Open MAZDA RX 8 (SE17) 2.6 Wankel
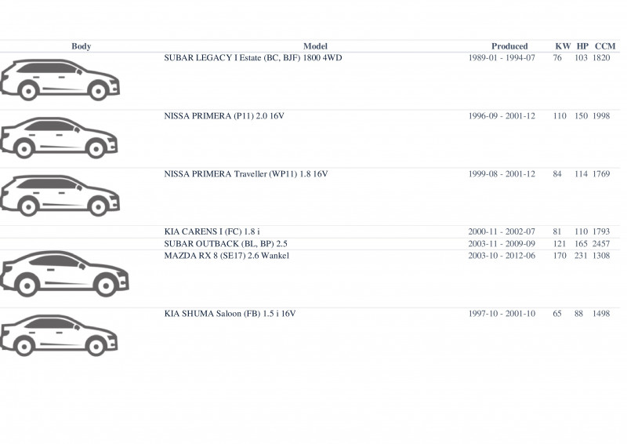The height and width of the screenshot is (444, 627). (x=227, y=256)
